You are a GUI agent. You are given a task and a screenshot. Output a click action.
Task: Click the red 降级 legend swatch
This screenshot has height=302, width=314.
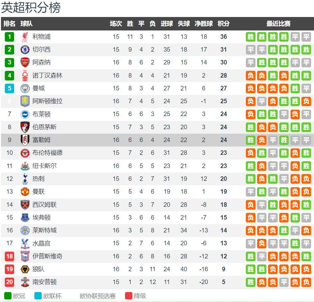[129, 296]
